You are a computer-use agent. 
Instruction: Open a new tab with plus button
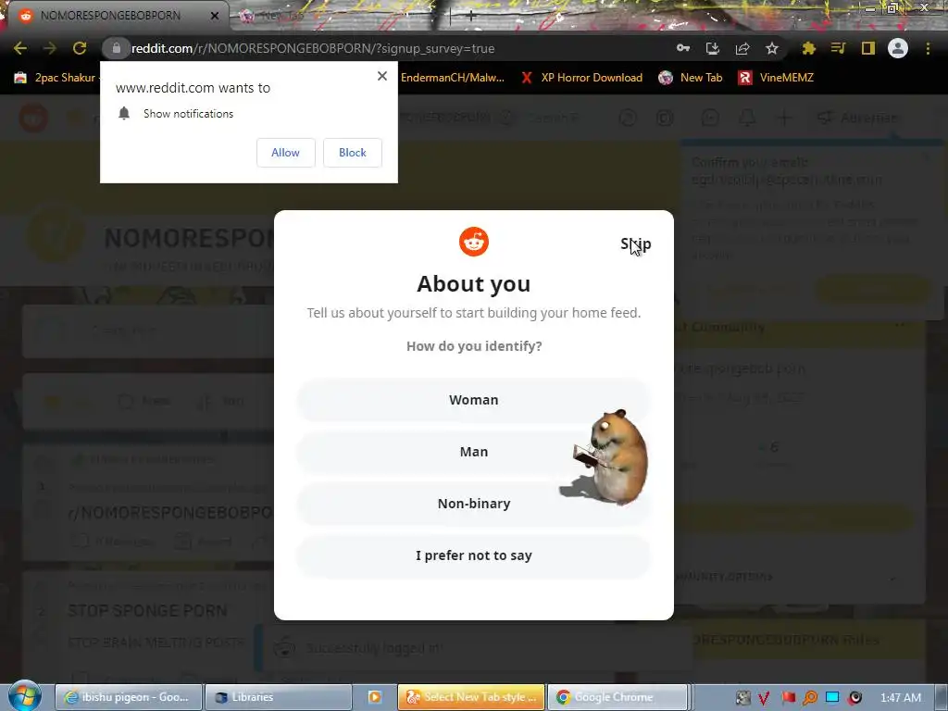pyautogui.click(x=470, y=16)
